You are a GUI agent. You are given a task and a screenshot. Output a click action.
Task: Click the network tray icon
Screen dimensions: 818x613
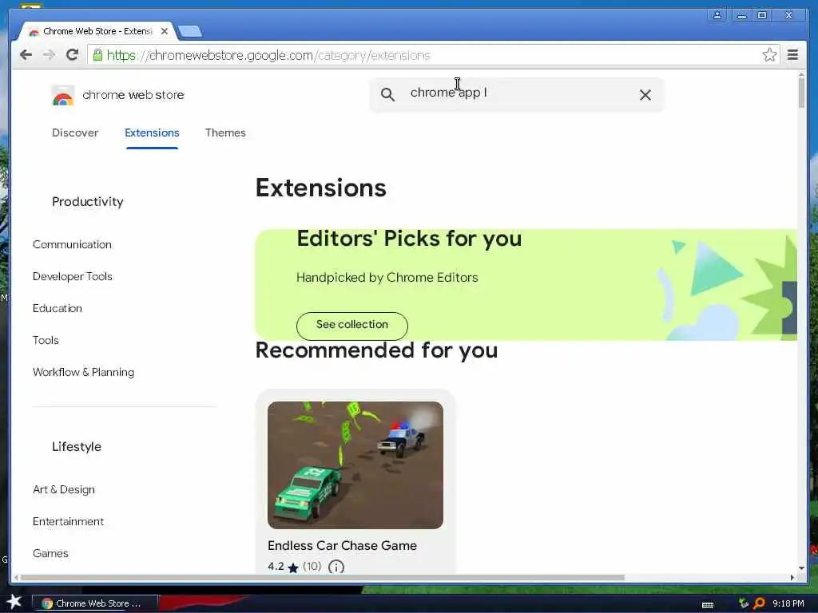(x=744, y=603)
